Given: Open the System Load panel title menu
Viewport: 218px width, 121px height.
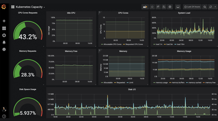Looking at the screenshot, I should 184,13.
